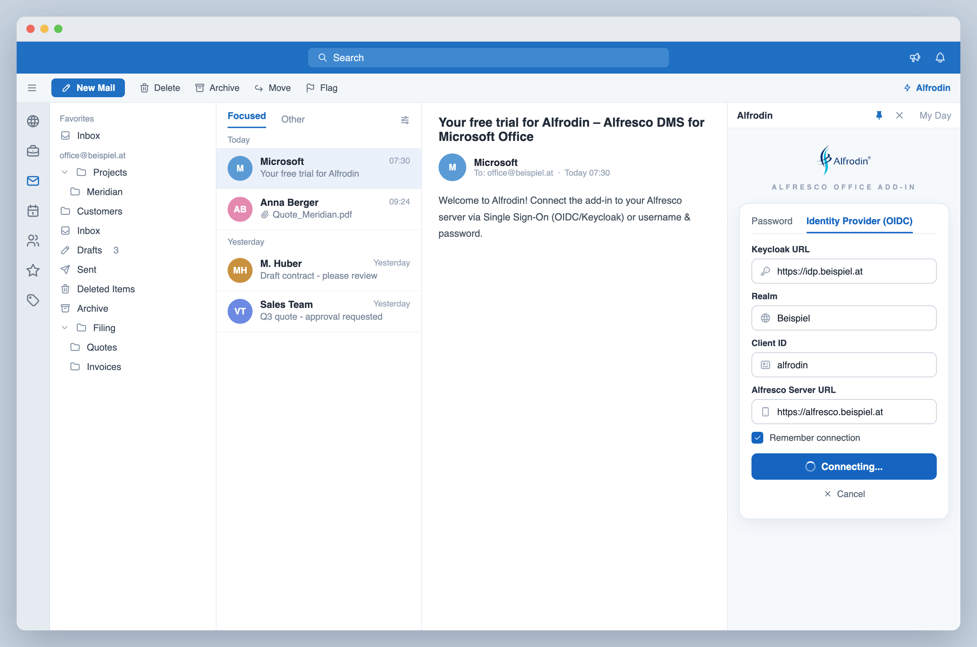The image size is (977, 647).
Task: Select the Filing folder label
Action: 104,328
